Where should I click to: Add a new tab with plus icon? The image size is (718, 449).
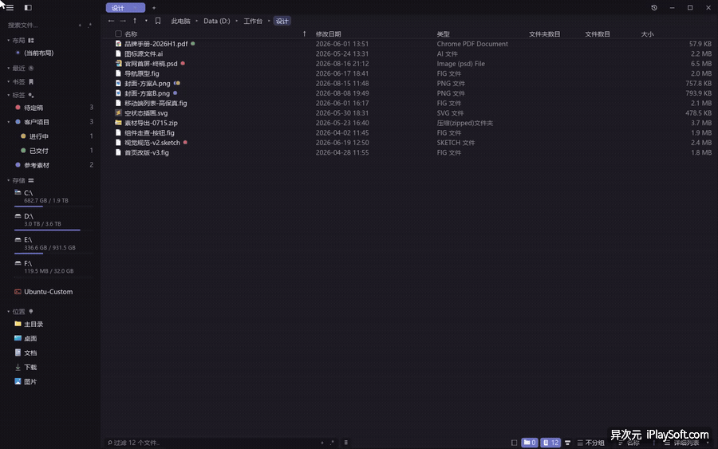(x=154, y=8)
